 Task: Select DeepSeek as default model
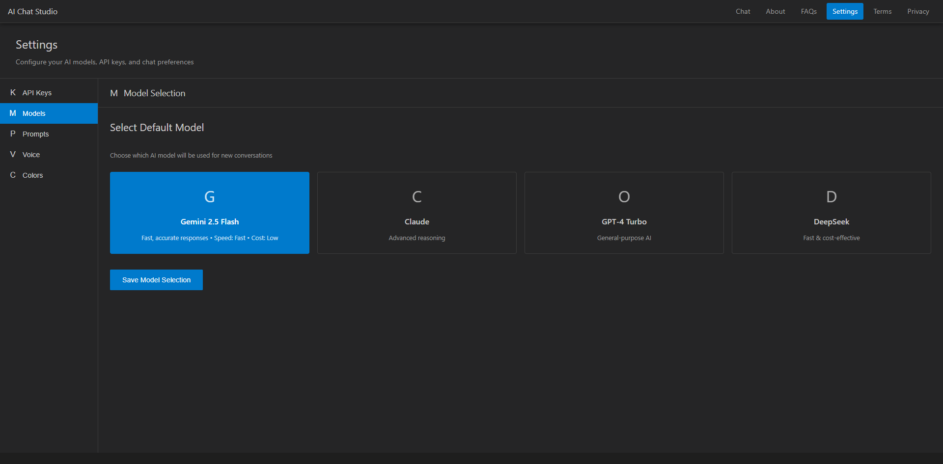pos(831,213)
